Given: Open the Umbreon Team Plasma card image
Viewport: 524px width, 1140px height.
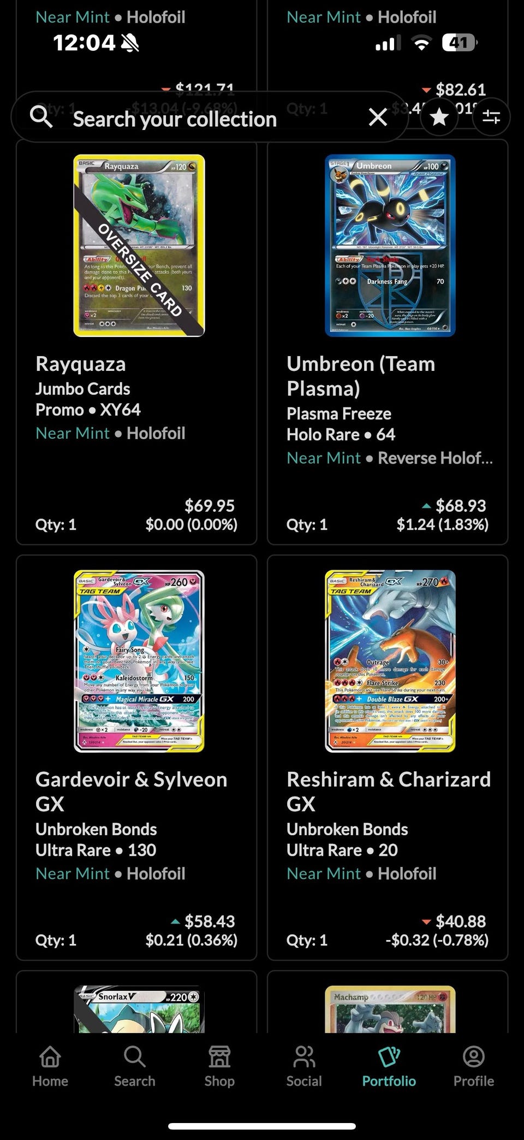Looking at the screenshot, I should (390, 245).
